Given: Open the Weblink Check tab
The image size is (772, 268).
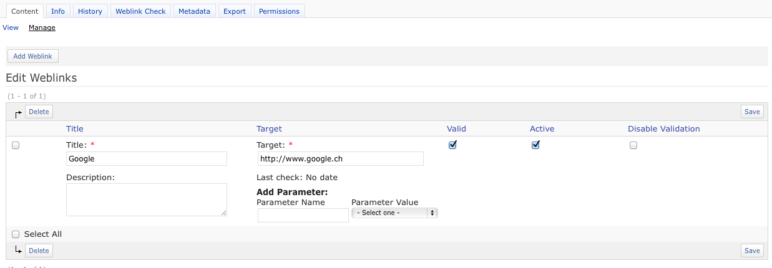Looking at the screenshot, I should click(140, 11).
